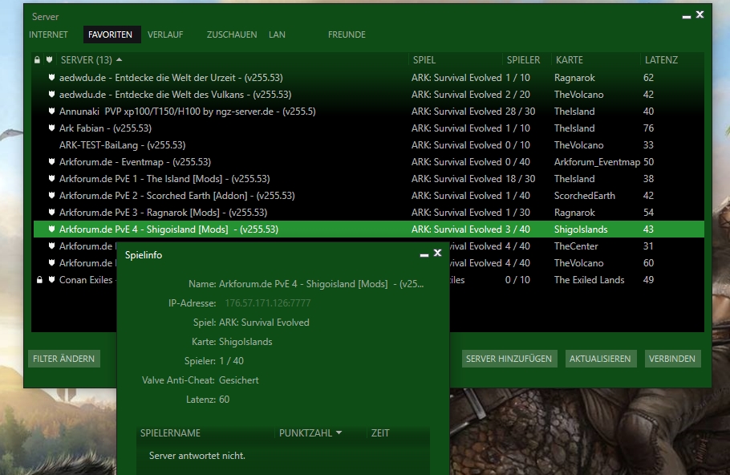Switch to the INTERNET tab

tap(48, 35)
